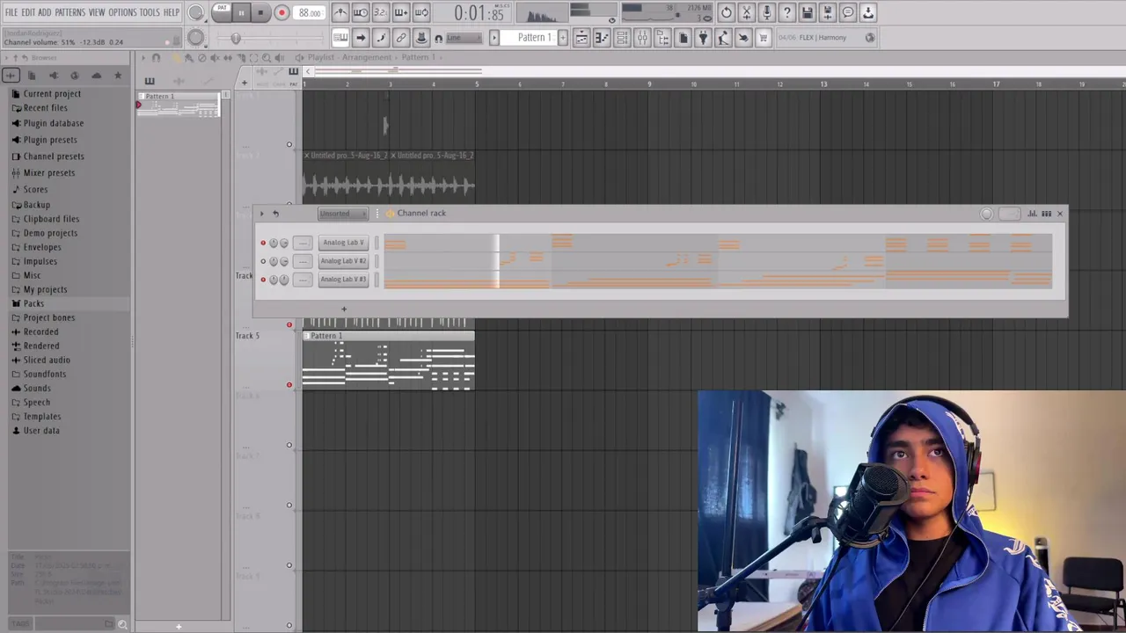
Task: Select the Analog Lab V #2 channel button
Action: (x=343, y=261)
